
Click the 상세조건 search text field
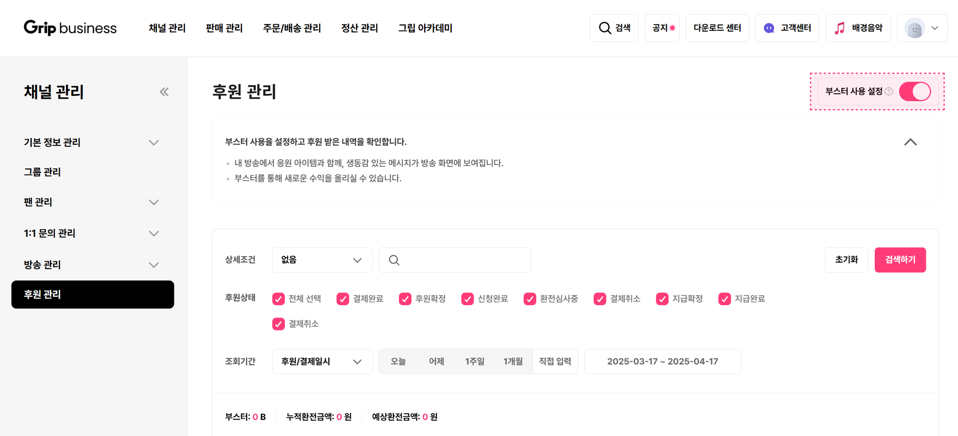[x=455, y=260]
